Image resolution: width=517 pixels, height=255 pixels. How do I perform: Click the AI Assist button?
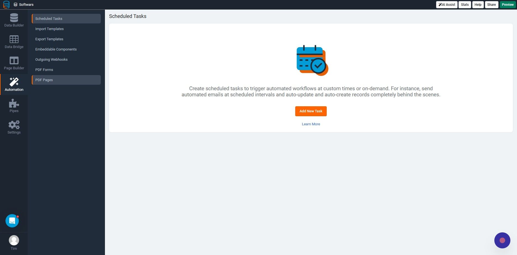[446, 4]
